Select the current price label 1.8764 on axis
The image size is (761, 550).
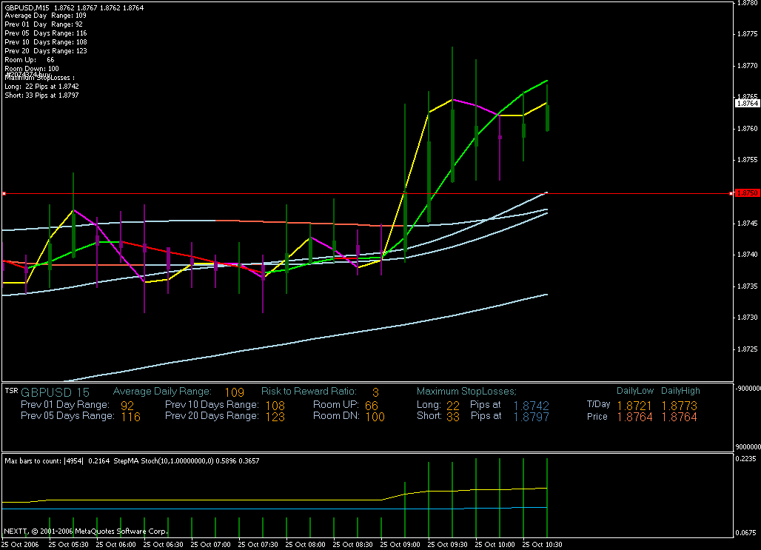(x=747, y=104)
